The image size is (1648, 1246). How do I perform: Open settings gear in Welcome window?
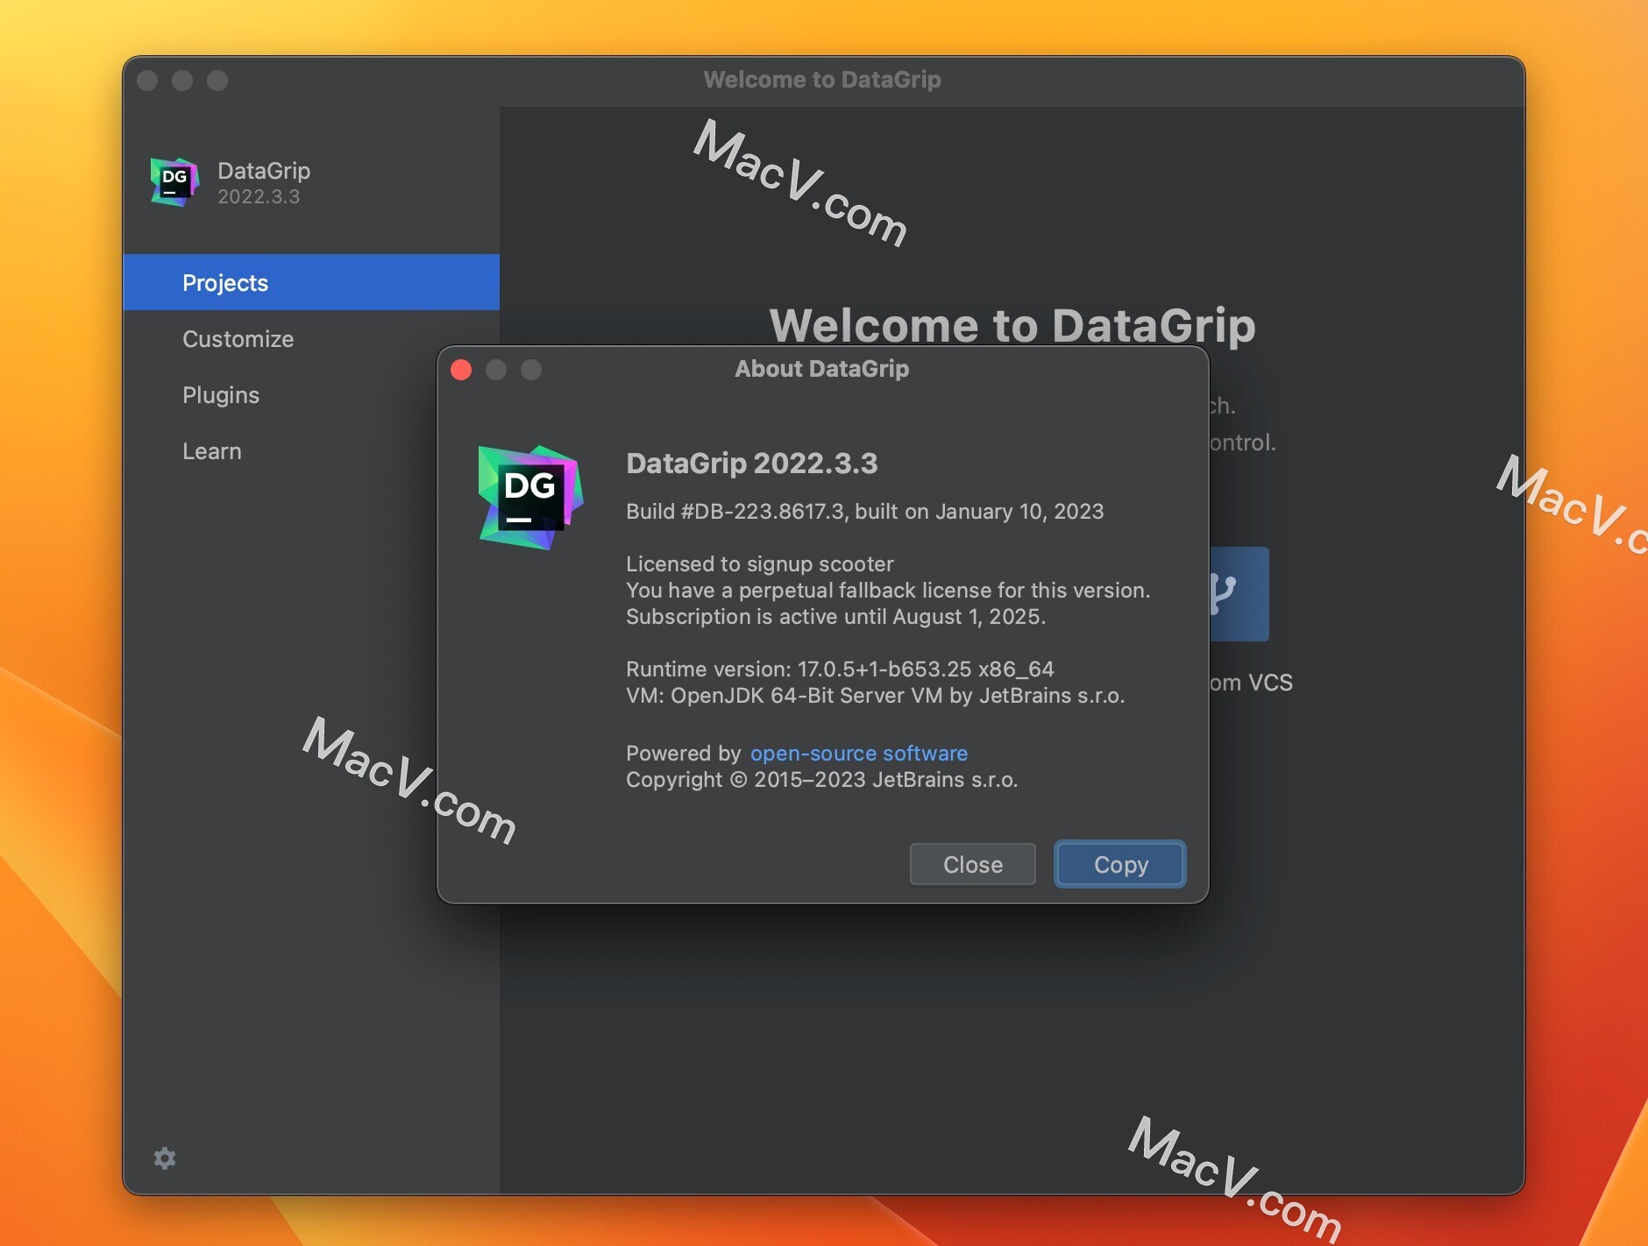point(165,1158)
